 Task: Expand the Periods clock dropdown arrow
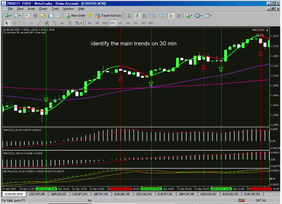pyautogui.click(x=201, y=16)
